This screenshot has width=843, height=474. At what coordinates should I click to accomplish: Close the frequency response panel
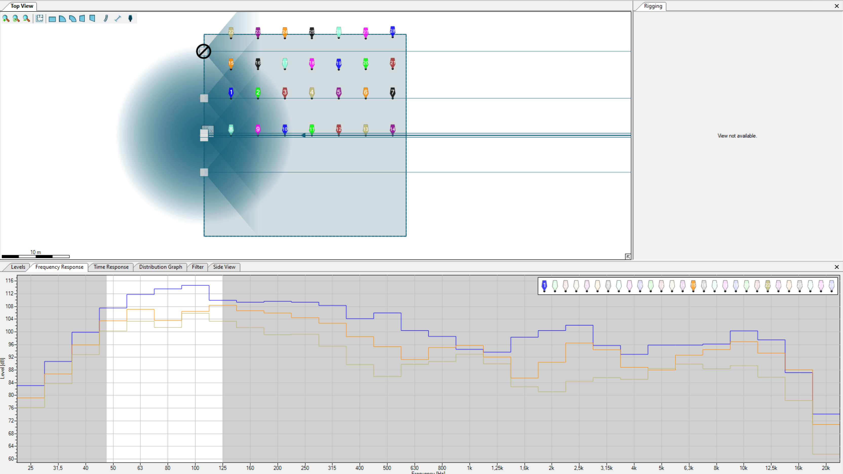(x=837, y=267)
